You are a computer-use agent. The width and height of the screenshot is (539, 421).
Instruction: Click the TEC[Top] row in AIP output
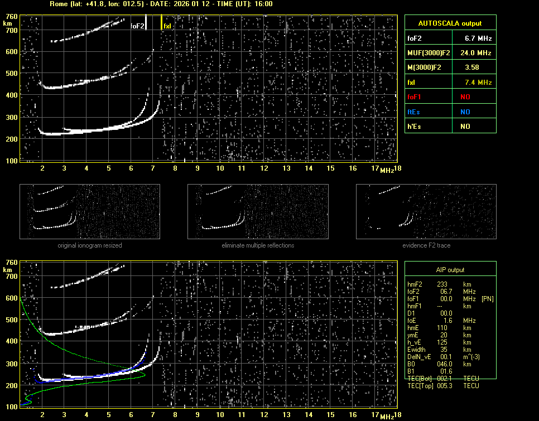[x=444, y=386]
